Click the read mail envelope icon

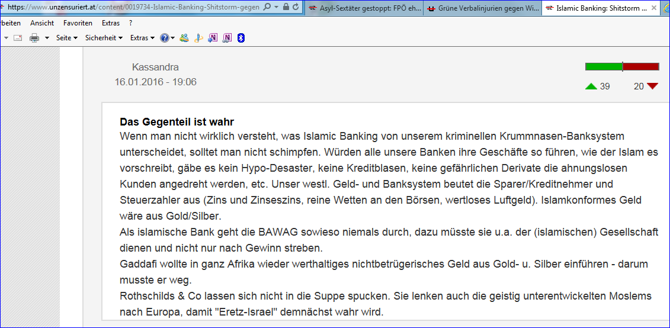click(x=17, y=38)
